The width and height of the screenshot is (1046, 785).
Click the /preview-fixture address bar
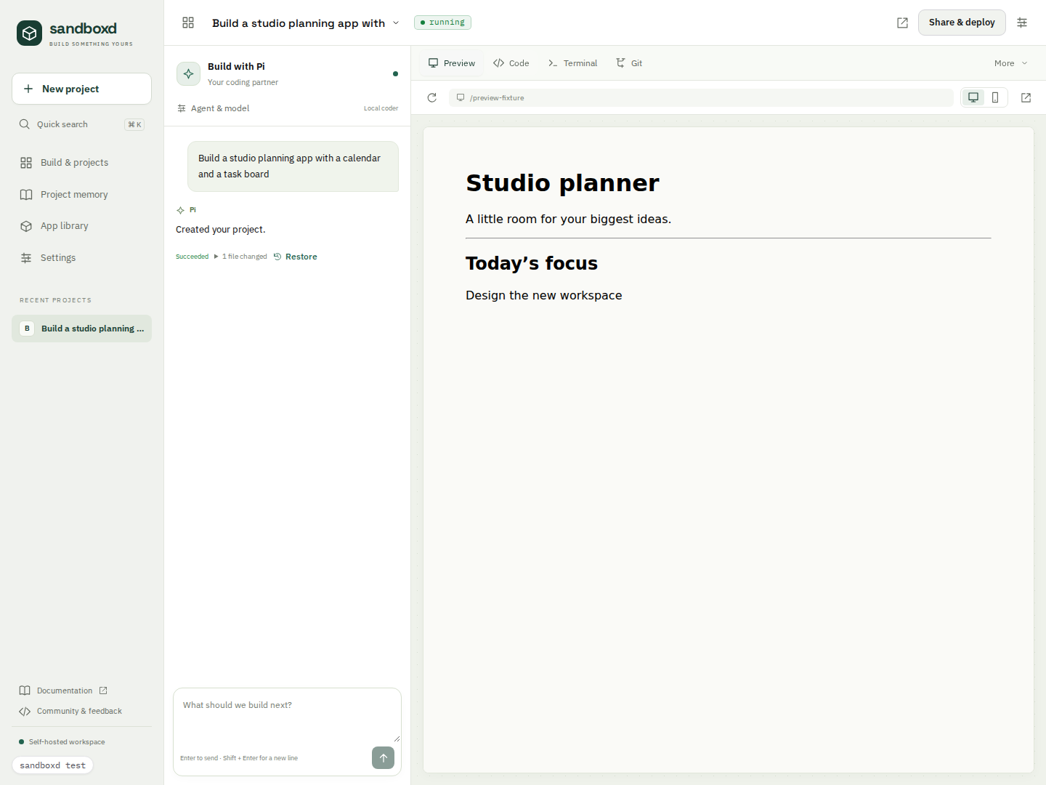(x=701, y=97)
